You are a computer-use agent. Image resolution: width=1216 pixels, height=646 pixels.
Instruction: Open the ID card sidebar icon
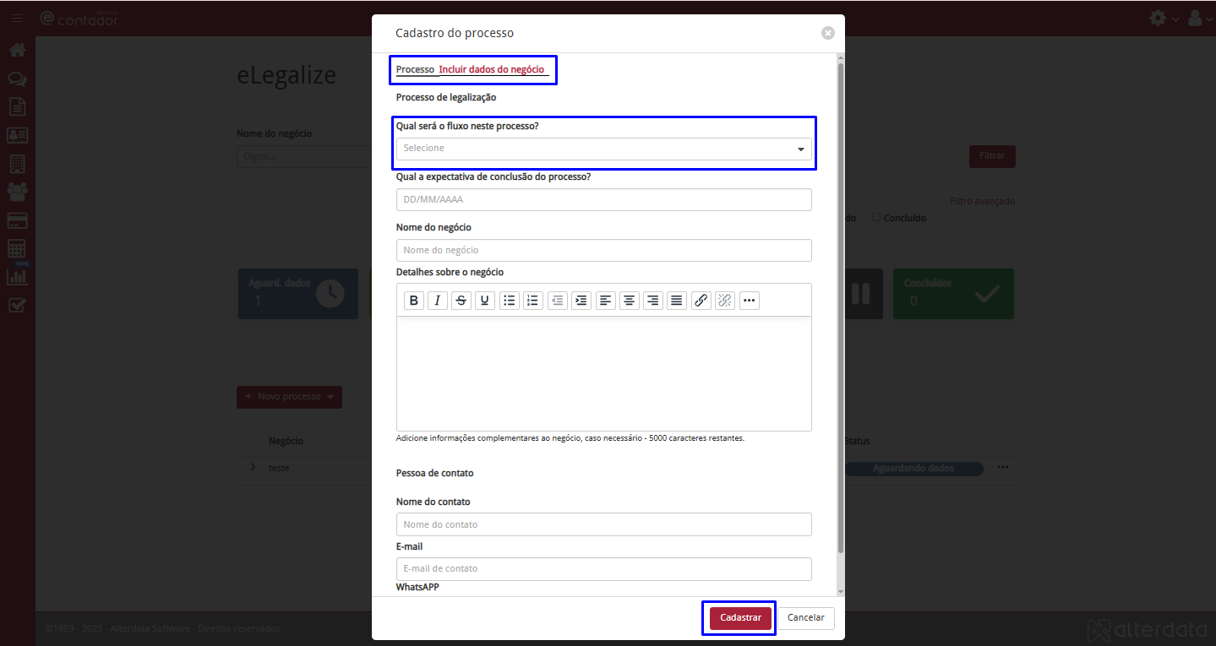[x=17, y=135]
